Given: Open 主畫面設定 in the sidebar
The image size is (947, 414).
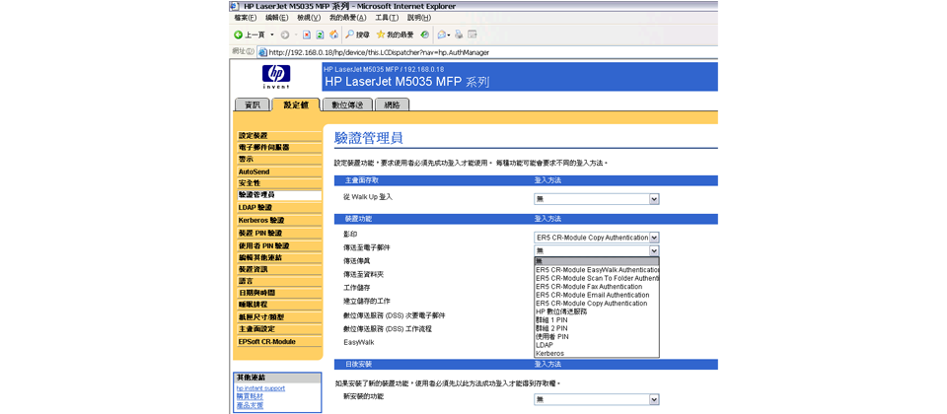Looking at the screenshot, I should (279, 329).
